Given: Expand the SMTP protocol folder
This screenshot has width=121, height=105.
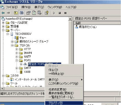Looking at the screenshot, I should coord(17,68).
